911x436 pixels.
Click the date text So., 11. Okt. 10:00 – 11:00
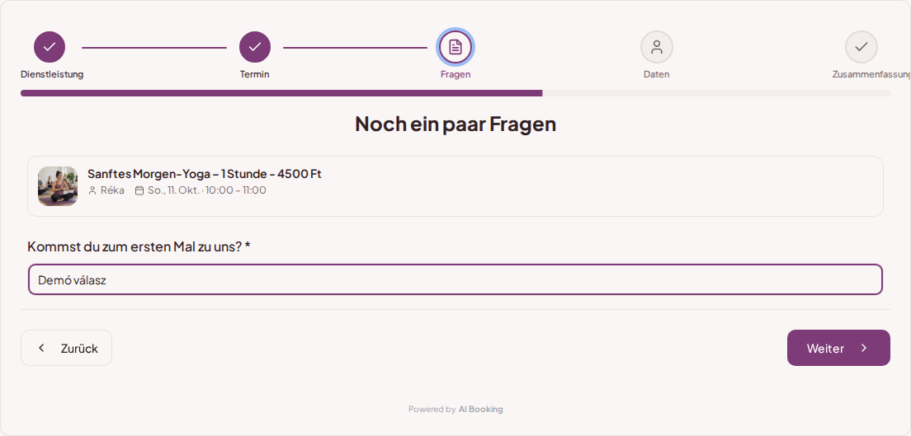point(207,190)
